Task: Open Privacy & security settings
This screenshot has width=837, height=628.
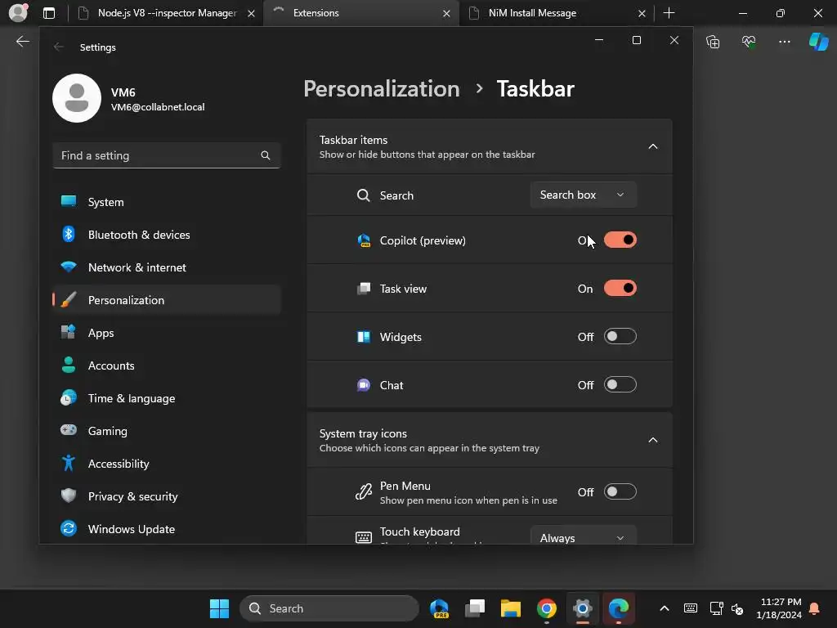Action: pyautogui.click(x=167, y=496)
